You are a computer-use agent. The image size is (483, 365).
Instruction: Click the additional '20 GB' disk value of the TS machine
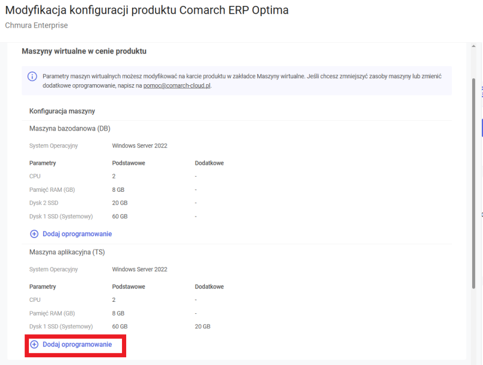pyautogui.click(x=202, y=327)
